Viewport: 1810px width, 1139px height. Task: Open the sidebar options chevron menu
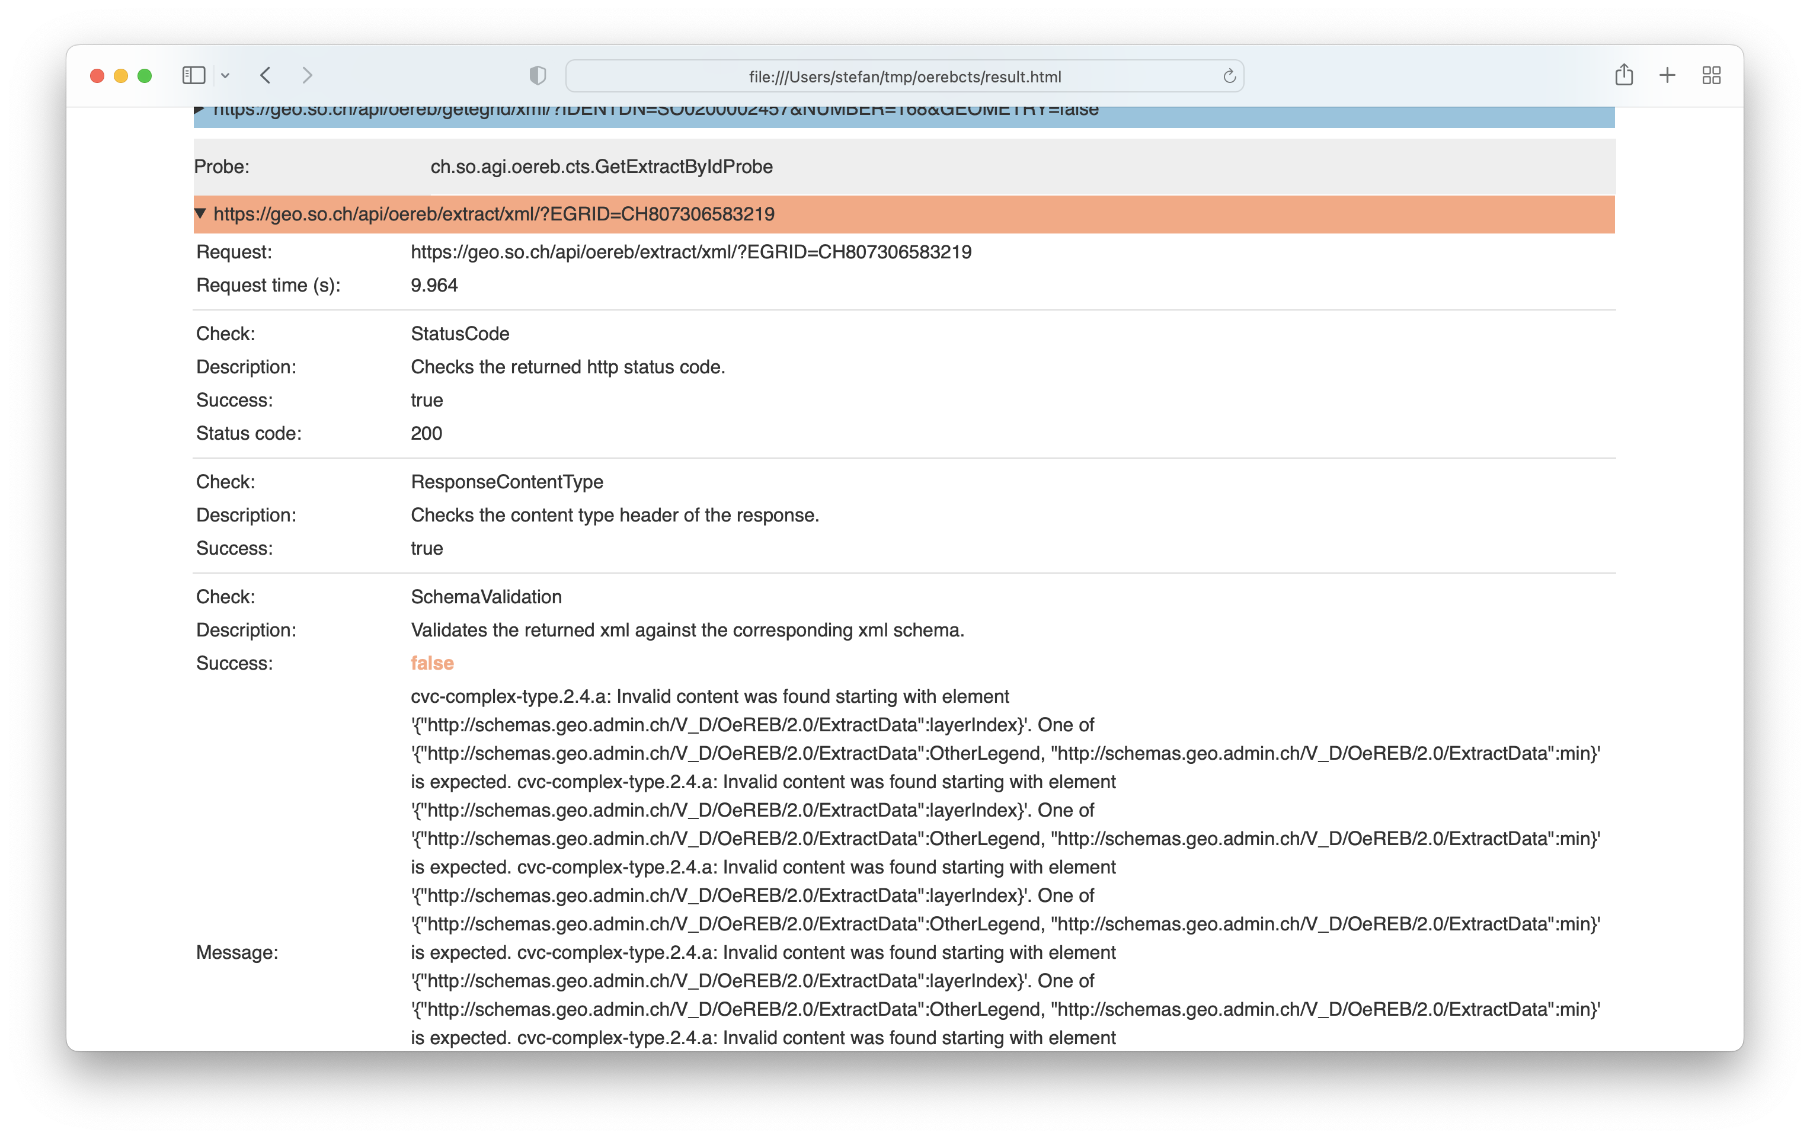(225, 75)
